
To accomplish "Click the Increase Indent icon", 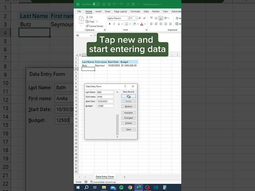I will (170, 24).
